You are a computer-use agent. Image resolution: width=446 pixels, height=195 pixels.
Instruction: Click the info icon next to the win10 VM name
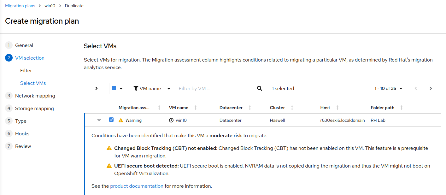click(171, 120)
